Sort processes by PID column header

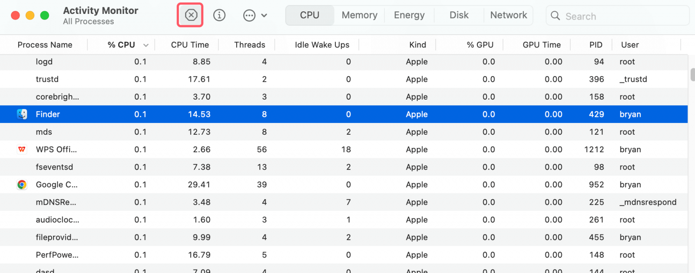(x=596, y=45)
